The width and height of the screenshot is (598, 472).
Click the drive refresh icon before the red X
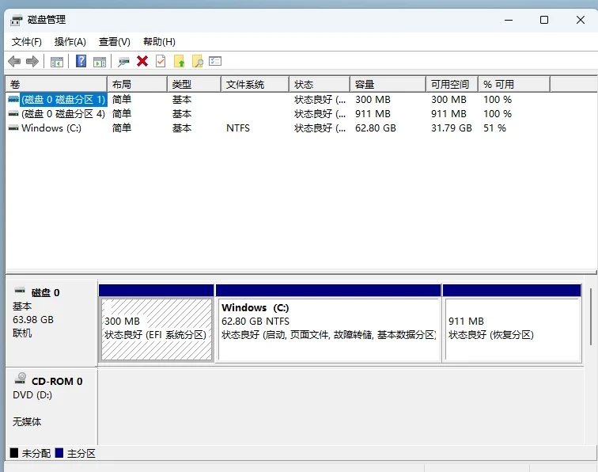[x=123, y=62]
